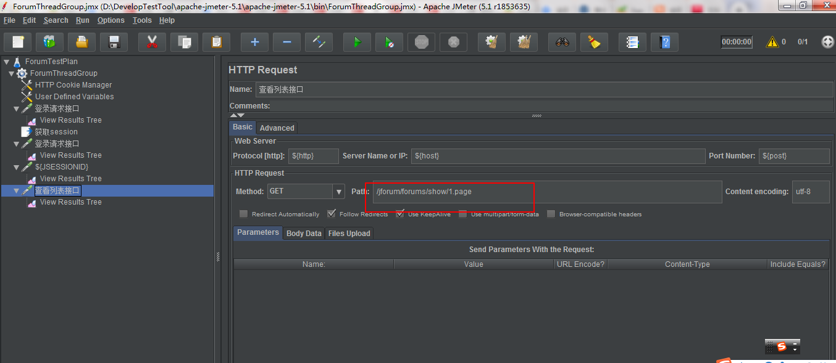Toggle the Use KeepAlive checkbox

pos(400,214)
